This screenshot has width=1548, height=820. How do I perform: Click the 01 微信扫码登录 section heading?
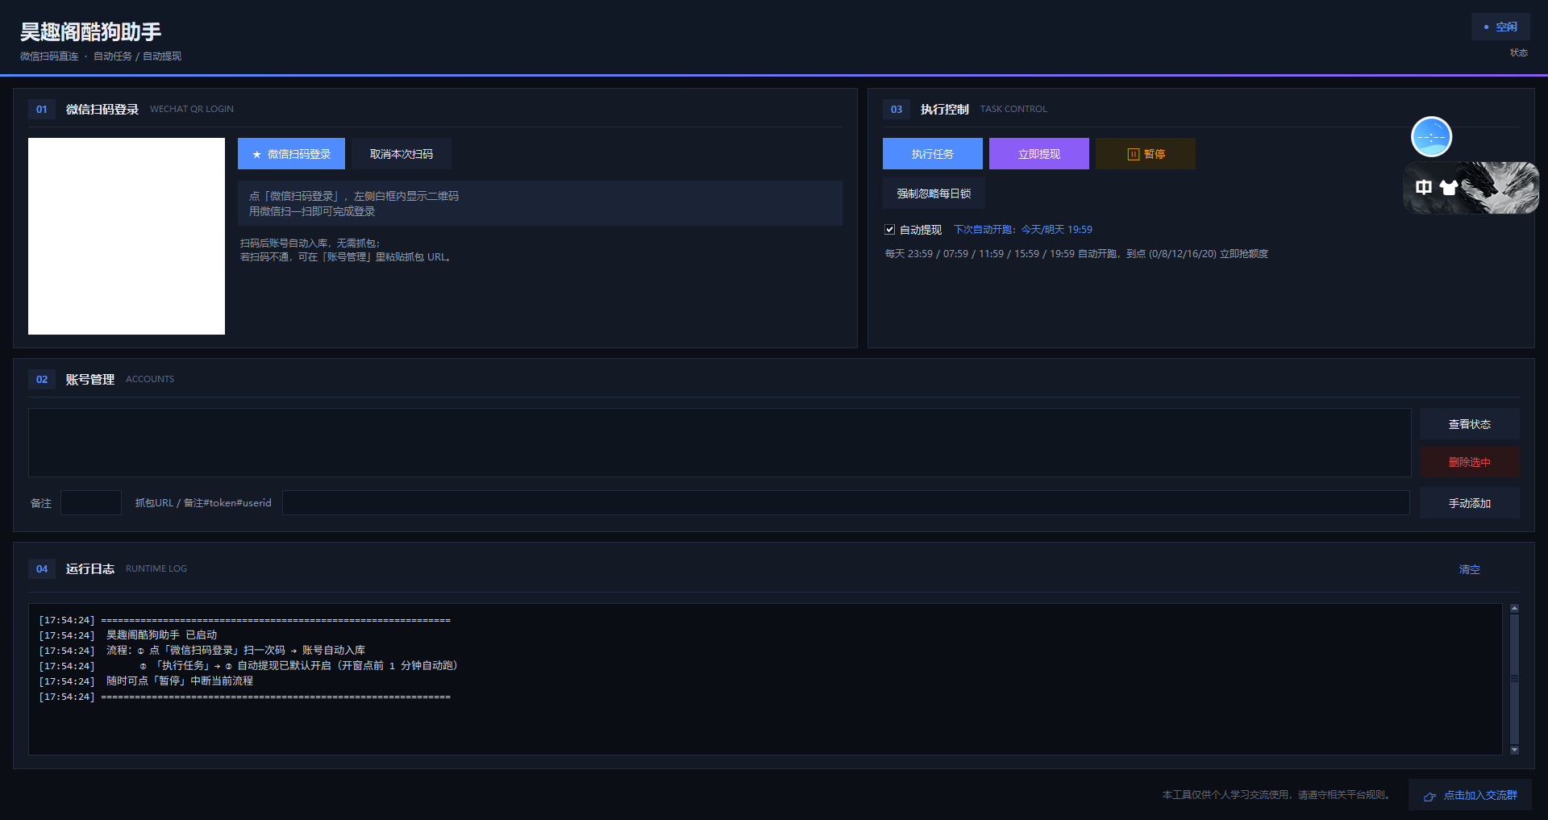(x=102, y=109)
